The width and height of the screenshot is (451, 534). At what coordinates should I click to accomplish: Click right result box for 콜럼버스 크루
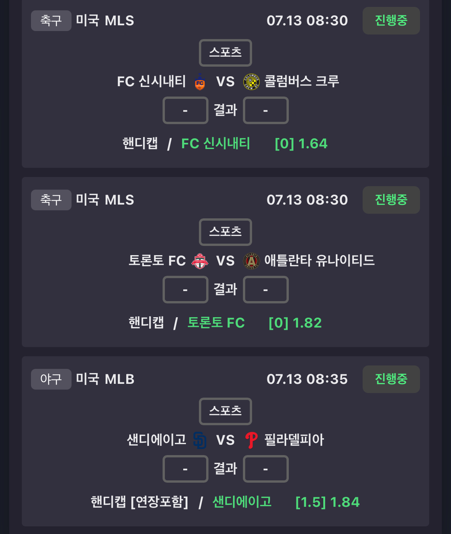[265, 110]
